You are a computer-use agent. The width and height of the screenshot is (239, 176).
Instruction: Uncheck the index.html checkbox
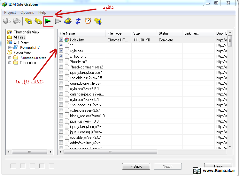tap(61, 40)
